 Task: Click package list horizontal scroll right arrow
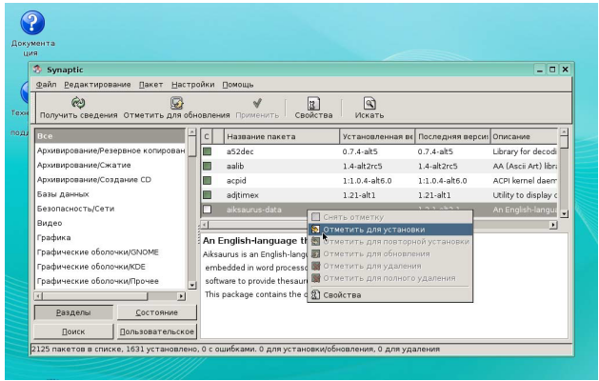click(553, 225)
